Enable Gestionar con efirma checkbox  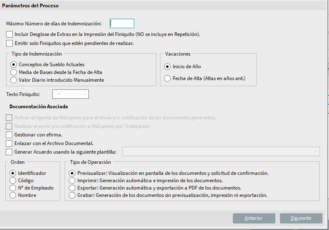point(9,134)
